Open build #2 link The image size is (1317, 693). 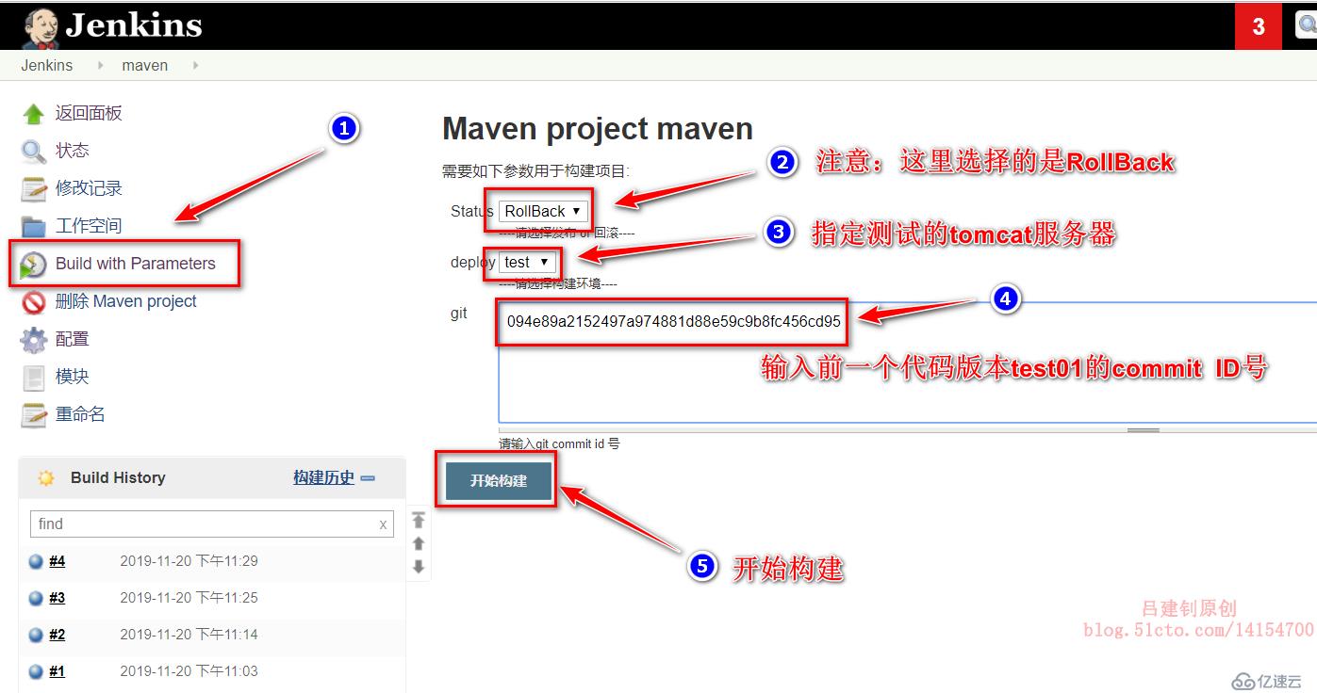tap(57, 635)
